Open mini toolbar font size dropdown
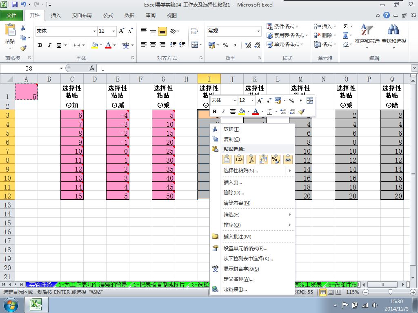Image resolution: width=418 pixels, height=313 pixels. pyautogui.click(x=252, y=100)
